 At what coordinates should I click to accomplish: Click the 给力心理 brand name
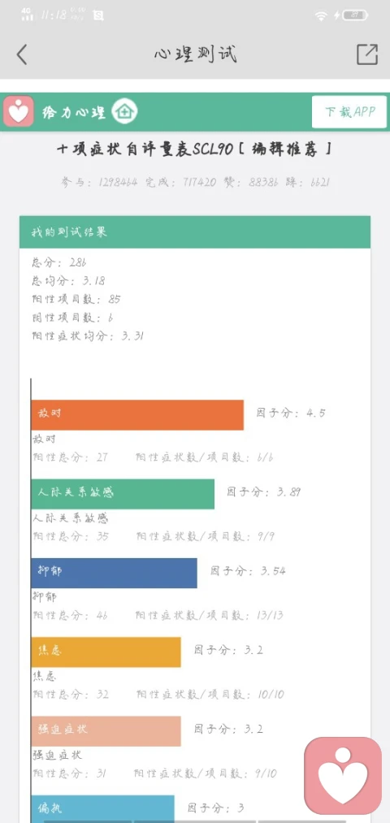(74, 112)
